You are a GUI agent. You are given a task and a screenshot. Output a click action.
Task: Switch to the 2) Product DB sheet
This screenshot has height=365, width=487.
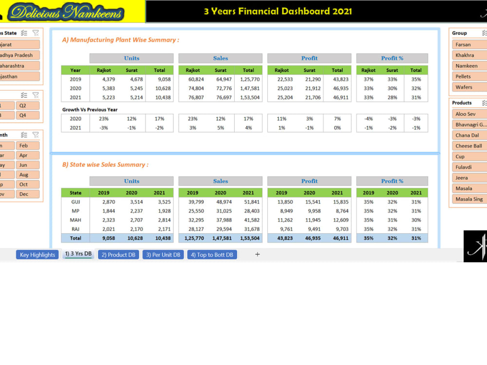tap(118, 255)
